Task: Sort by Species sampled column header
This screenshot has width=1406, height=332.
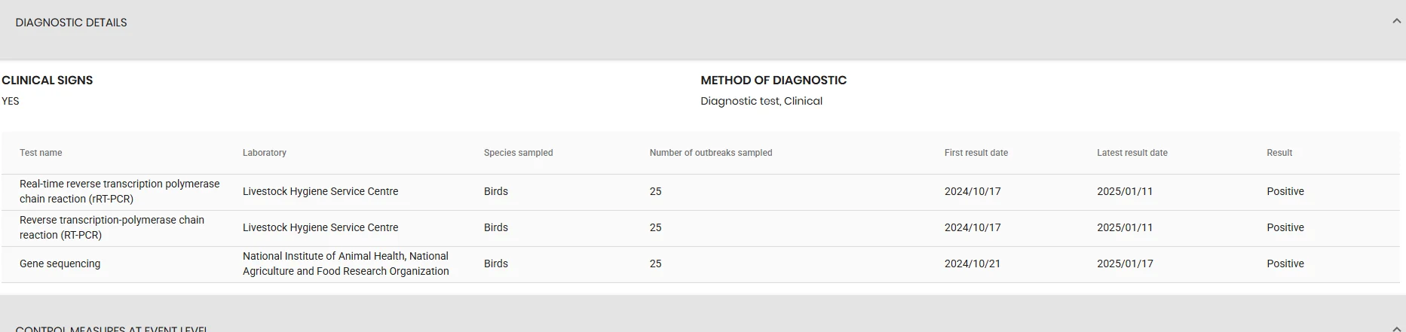Action: tap(519, 153)
